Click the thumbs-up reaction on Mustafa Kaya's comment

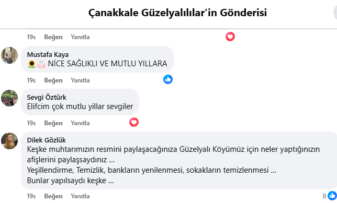[x=168, y=79]
